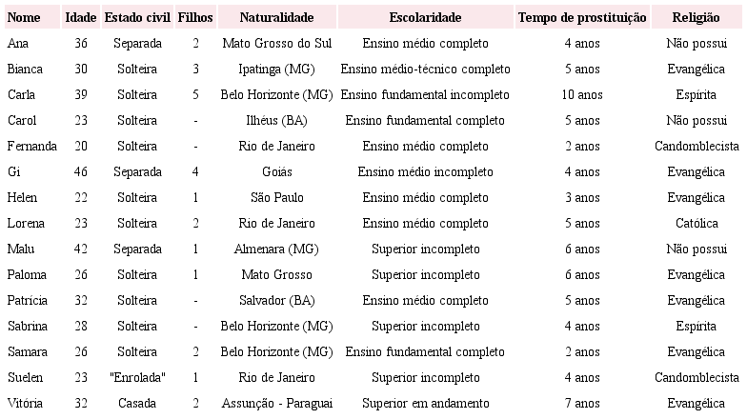The width and height of the screenshot is (747, 419).
Task: Select the Filhos column header
Action: click(x=195, y=18)
